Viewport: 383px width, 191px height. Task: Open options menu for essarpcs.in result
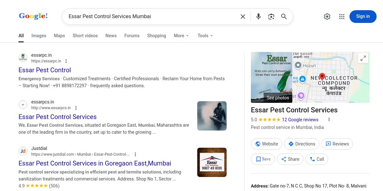(x=76, y=108)
